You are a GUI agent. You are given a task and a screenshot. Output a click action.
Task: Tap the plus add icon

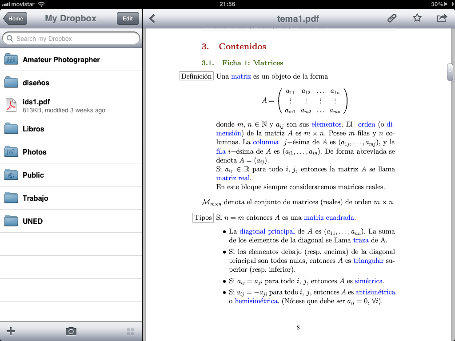11,331
